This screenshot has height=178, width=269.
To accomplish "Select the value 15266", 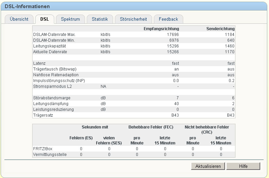I will [173, 52].
